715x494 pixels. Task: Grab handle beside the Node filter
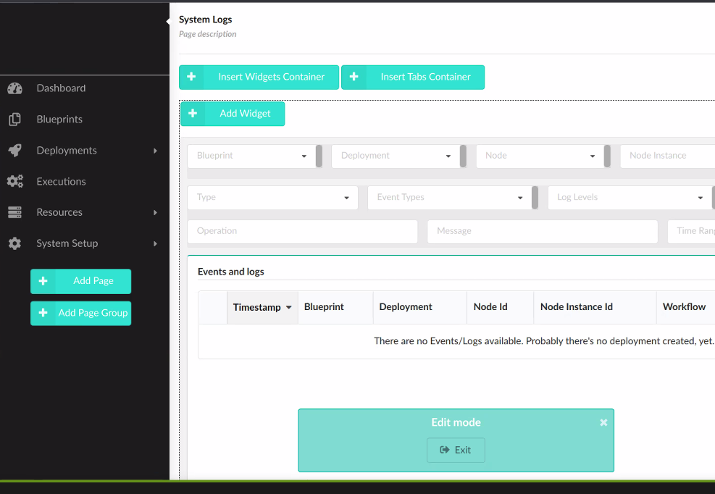click(x=607, y=156)
